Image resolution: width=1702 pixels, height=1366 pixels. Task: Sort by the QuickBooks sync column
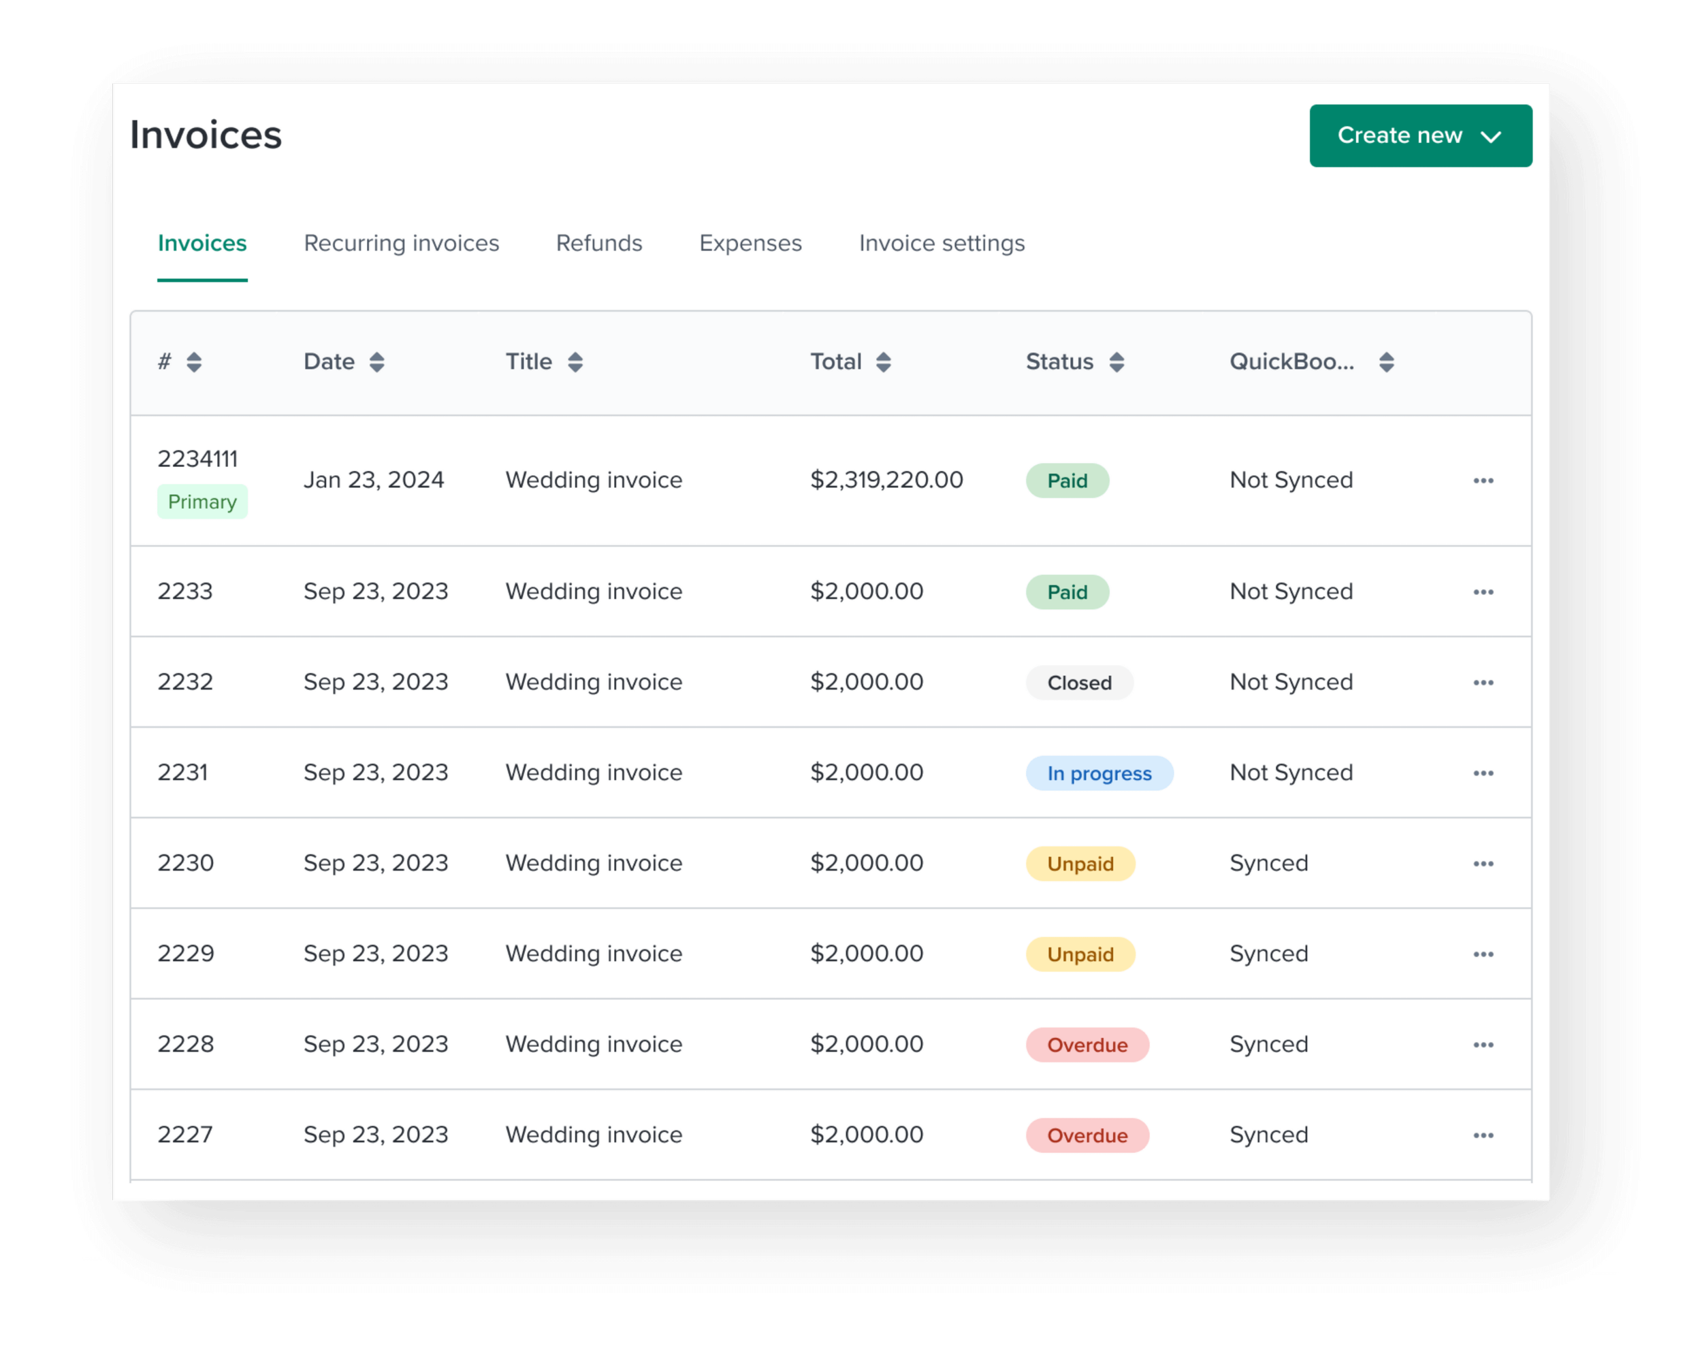[x=1385, y=362]
